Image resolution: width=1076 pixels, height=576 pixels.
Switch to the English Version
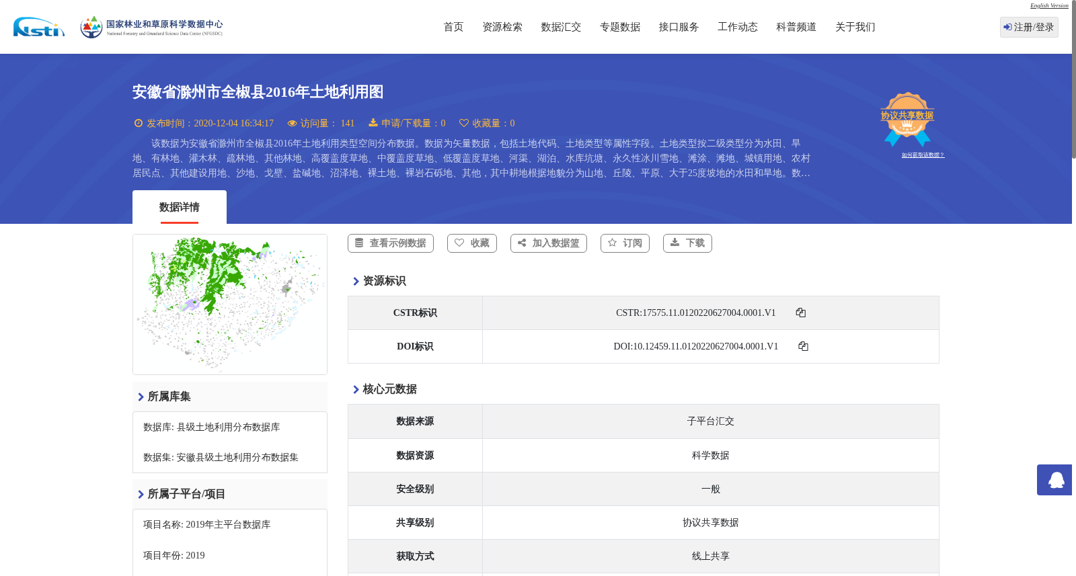(x=1049, y=5)
